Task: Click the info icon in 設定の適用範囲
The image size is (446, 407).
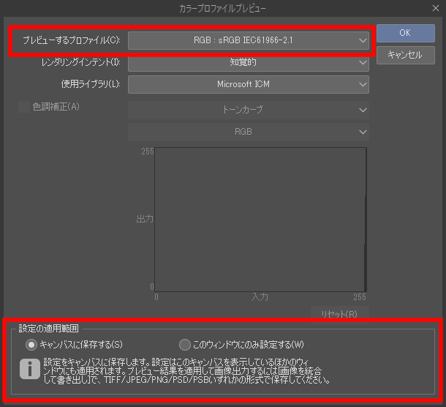Action: click(x=30, y=369)
